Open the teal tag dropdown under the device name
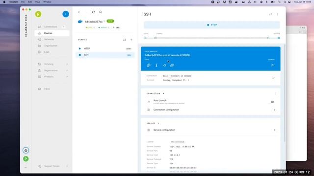 [104, 27]
